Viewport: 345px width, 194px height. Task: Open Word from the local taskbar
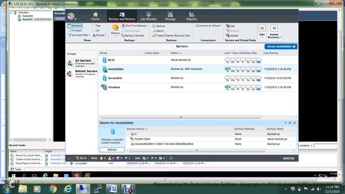[113, 189]
